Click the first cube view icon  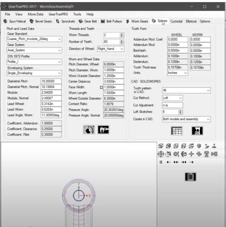161,146
